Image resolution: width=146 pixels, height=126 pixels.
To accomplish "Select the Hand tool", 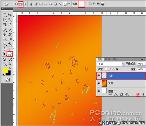I will click(x=4, y=64).
